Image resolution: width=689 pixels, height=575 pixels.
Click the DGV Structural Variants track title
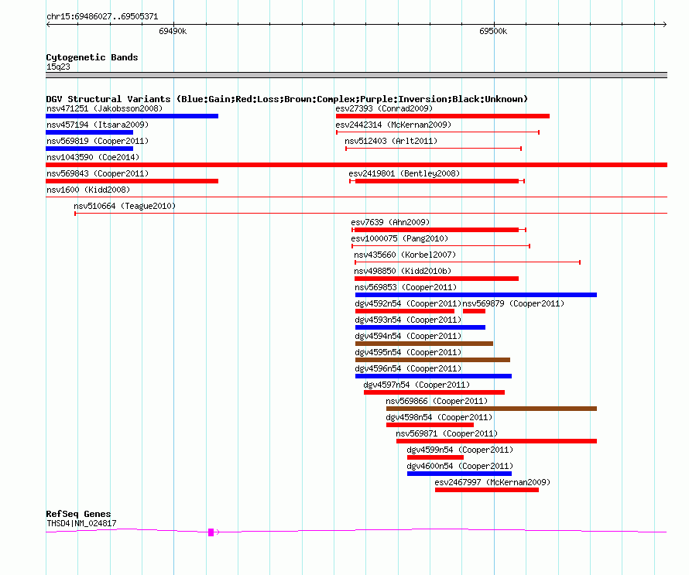pos(287,99)
